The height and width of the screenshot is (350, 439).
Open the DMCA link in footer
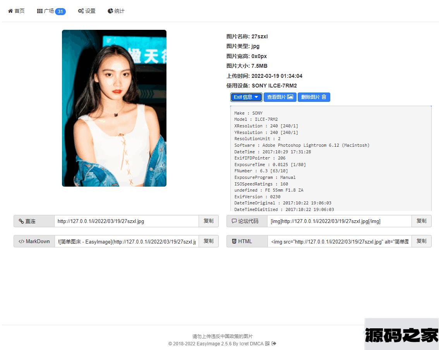(x=256, y=343)
